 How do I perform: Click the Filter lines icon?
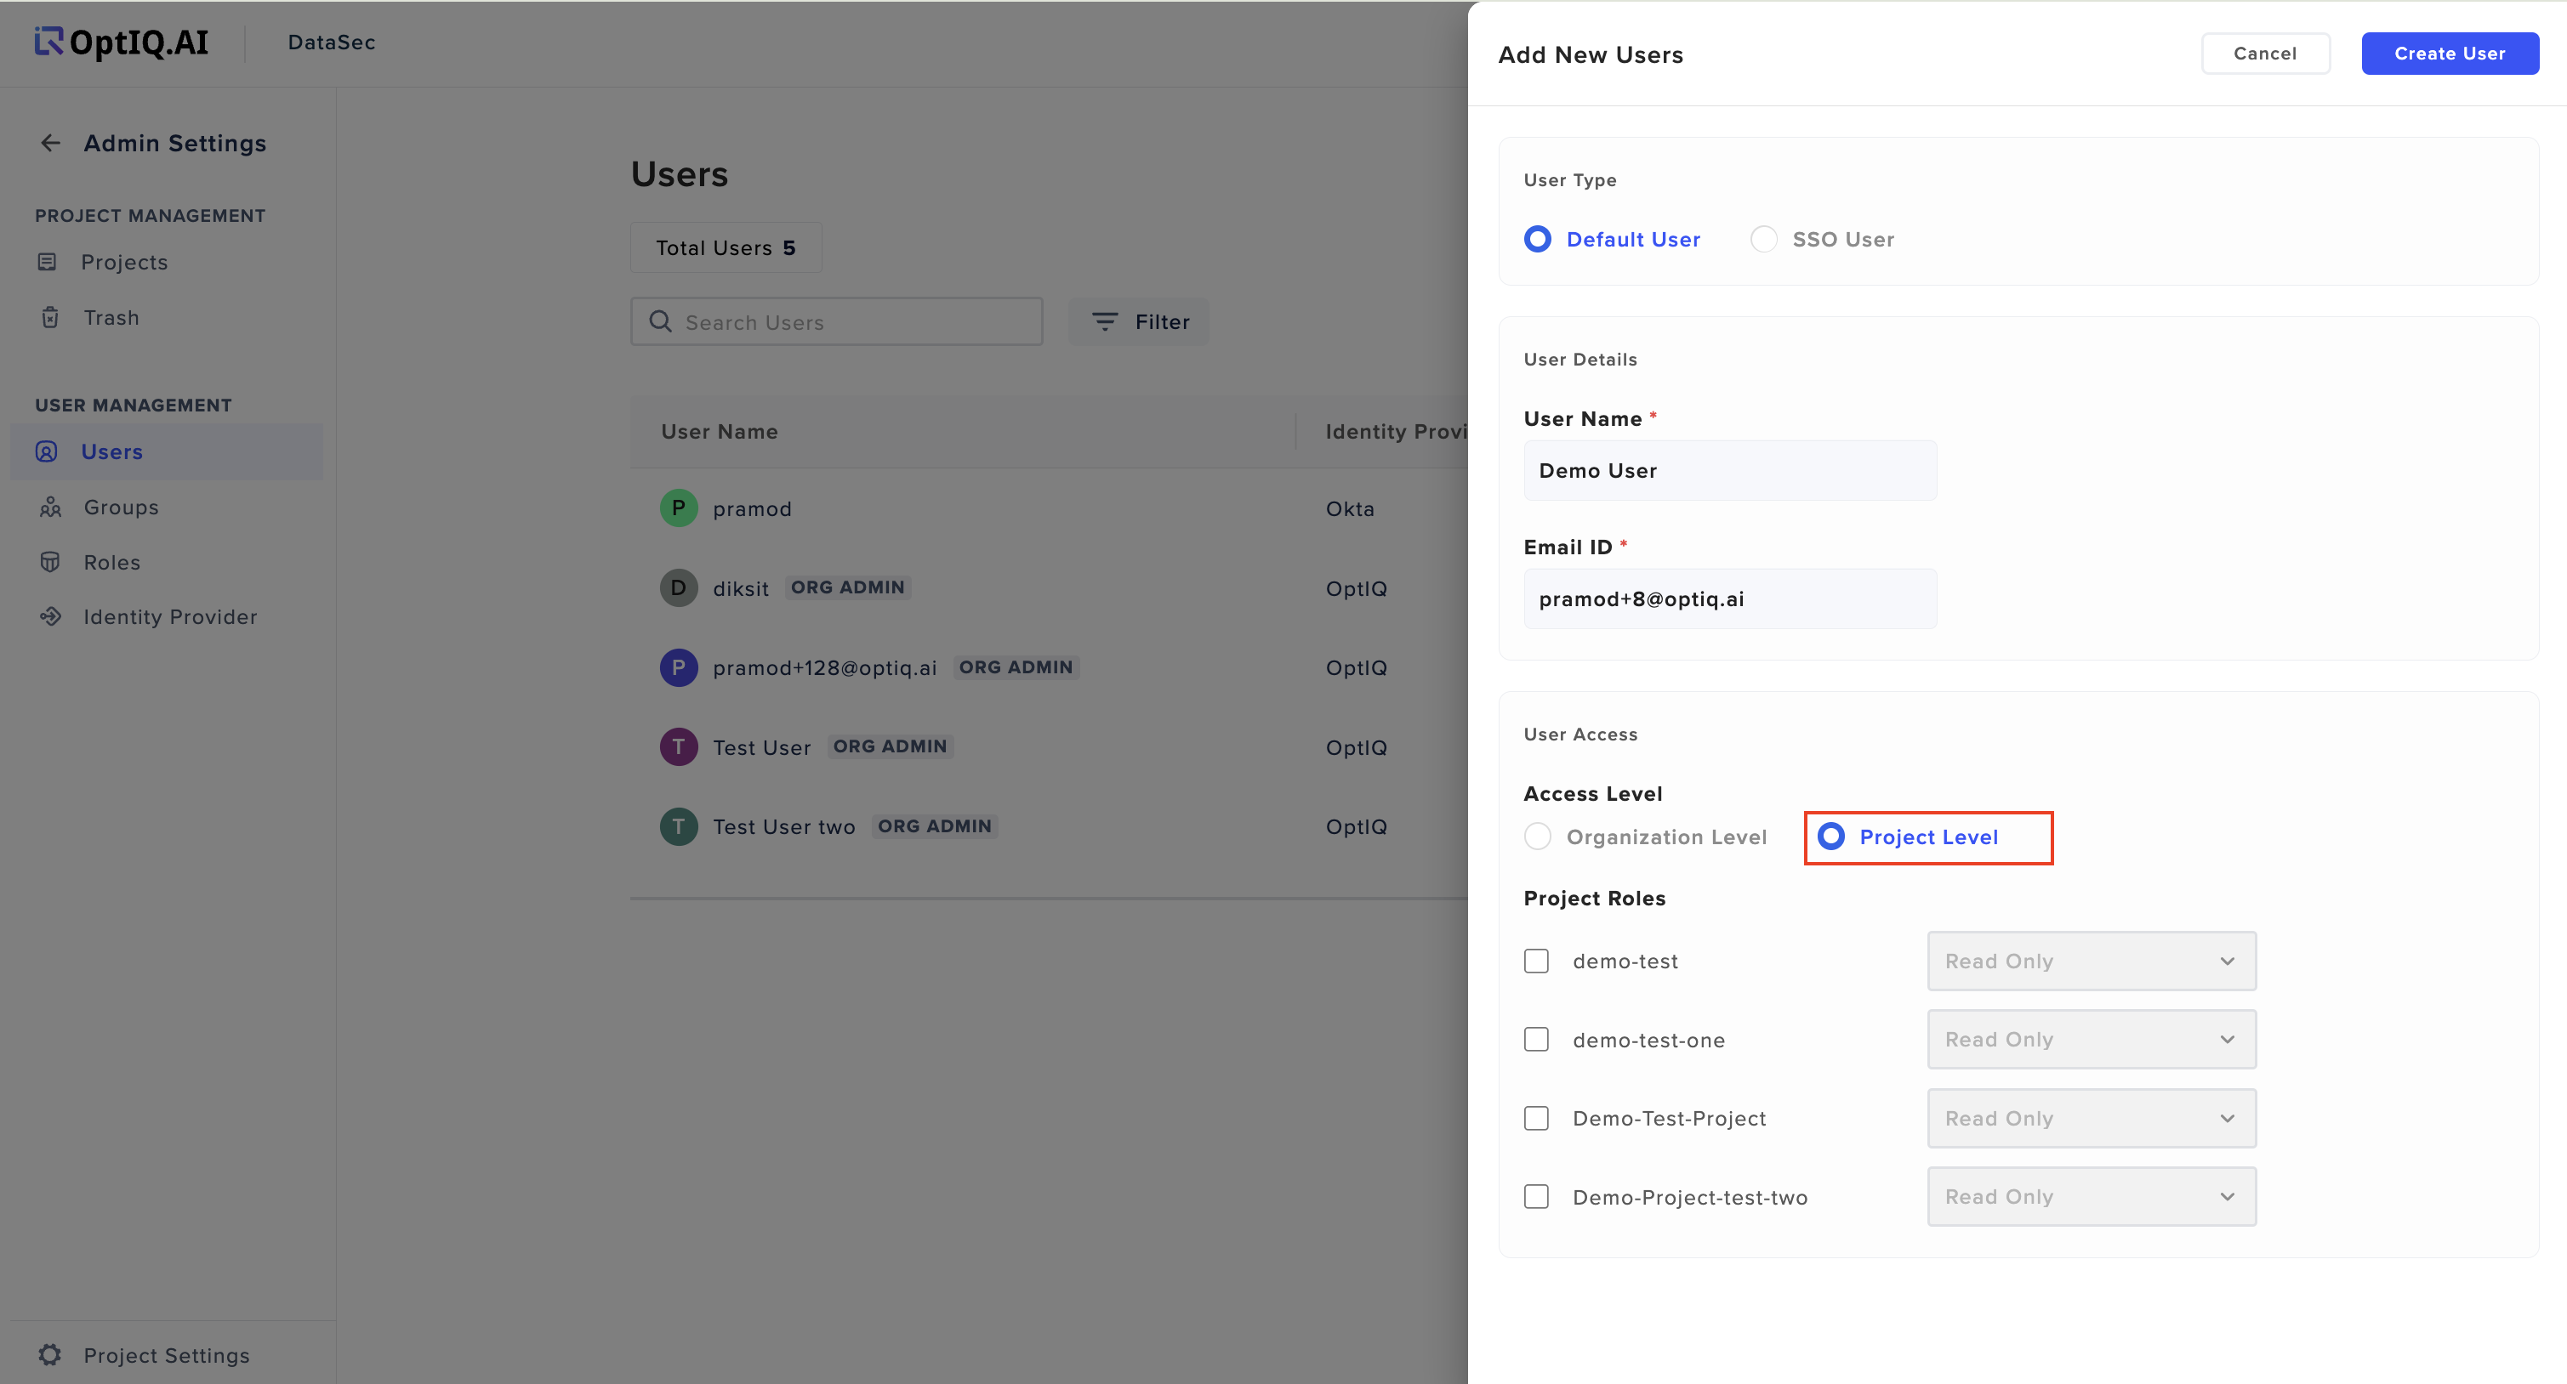click(1105, 321)
